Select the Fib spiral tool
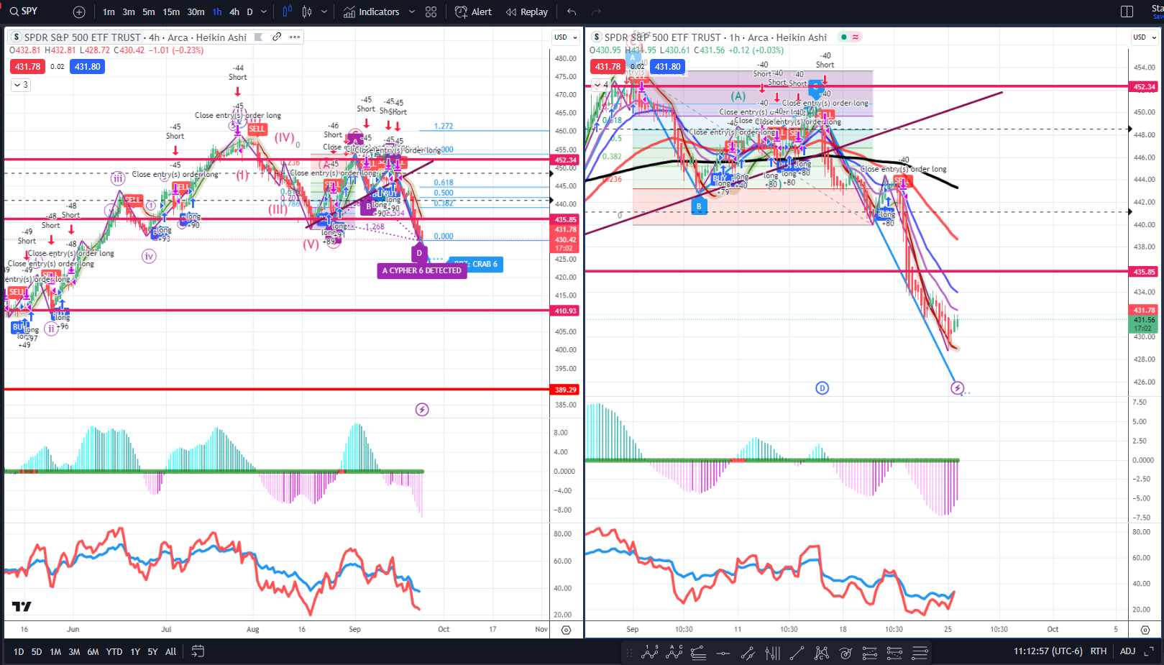The image size is (1164, 665). [845, 653]
